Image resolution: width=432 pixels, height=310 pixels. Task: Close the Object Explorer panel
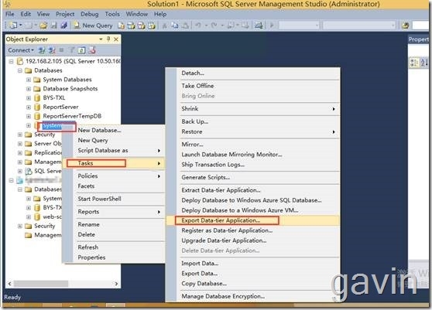(x=116, y=39)
